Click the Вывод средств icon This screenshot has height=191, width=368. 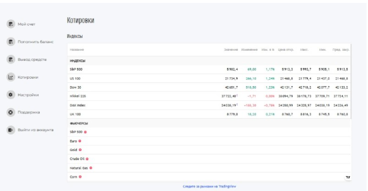click(11, 59)
